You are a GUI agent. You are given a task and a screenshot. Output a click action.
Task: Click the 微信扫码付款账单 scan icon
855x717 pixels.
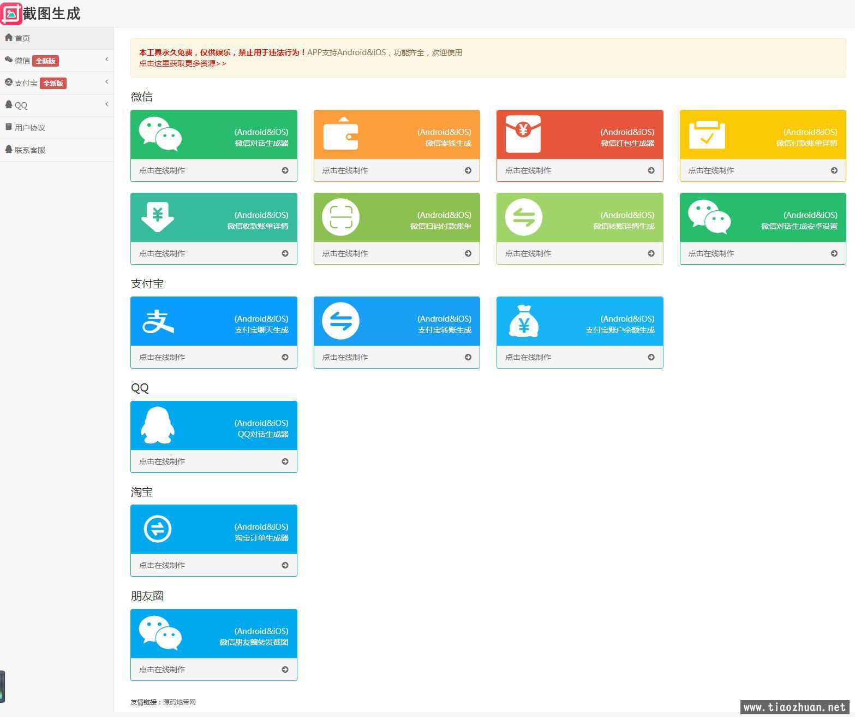tap(340, 217)
